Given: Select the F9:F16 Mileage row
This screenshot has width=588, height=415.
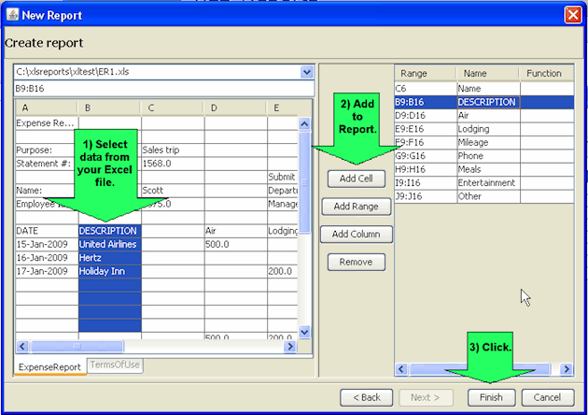Looking at the screenshot, I should tap(484, 143).
